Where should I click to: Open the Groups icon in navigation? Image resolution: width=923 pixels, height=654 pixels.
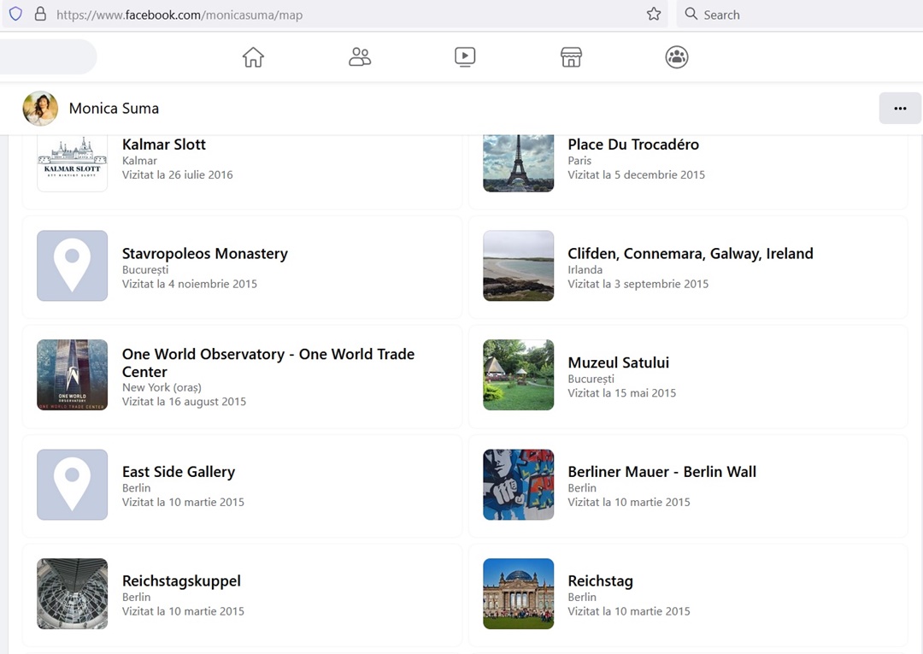click(x=677, y=57)
